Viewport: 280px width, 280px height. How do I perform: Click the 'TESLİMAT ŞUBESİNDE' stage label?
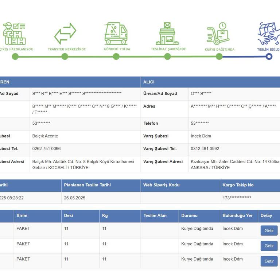(x=168, y=49)
